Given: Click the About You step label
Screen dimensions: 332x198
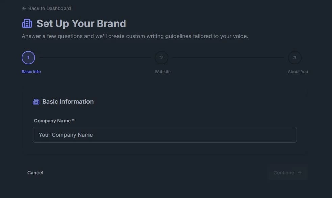Looking at the screenshot, I should (298, 71).
